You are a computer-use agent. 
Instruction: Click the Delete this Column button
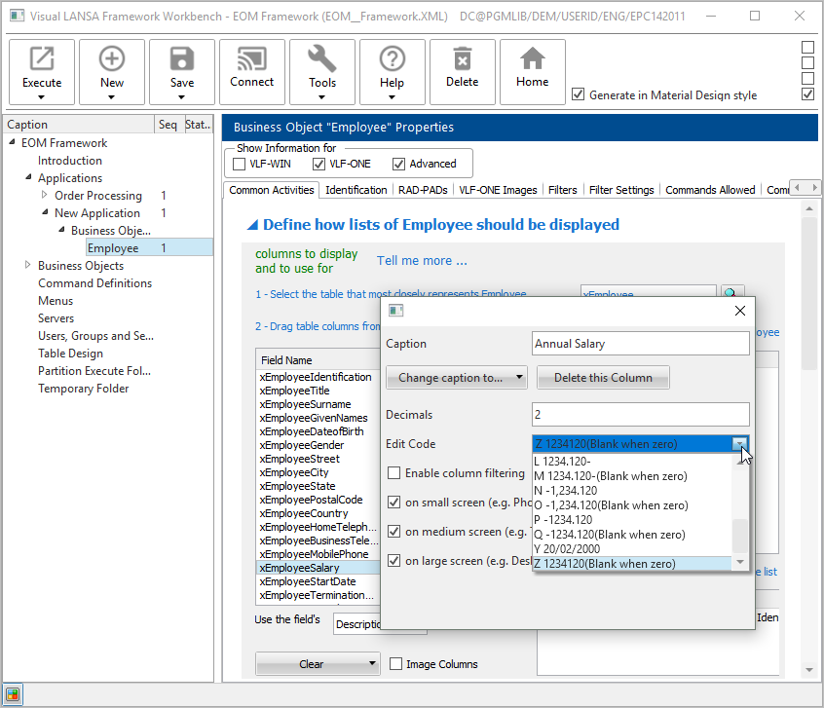pyautogui.click(x=603, y=378)
